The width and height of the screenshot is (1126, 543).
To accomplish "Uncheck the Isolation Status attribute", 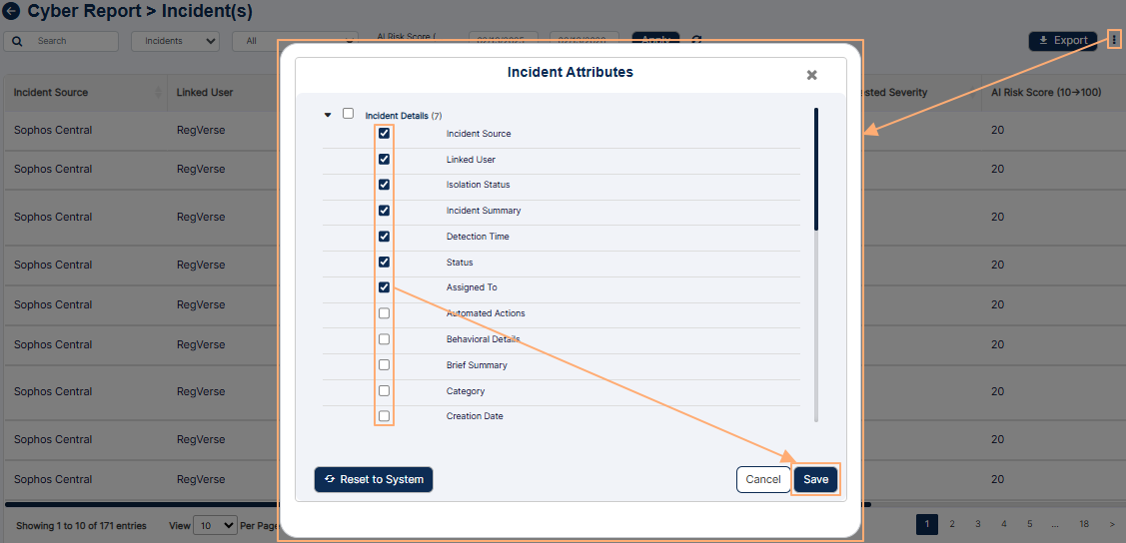I will 385,185.
